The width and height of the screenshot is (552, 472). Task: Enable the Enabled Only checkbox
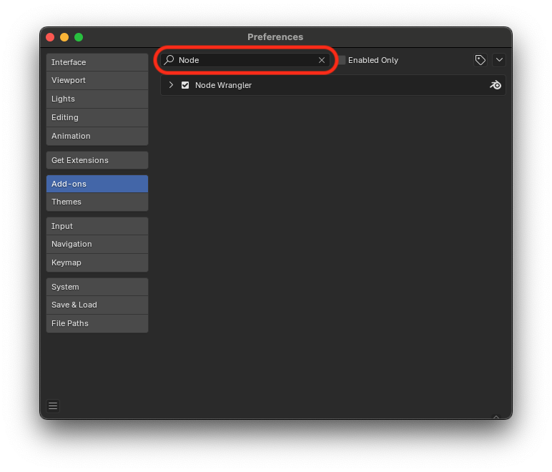coord(342,60)
